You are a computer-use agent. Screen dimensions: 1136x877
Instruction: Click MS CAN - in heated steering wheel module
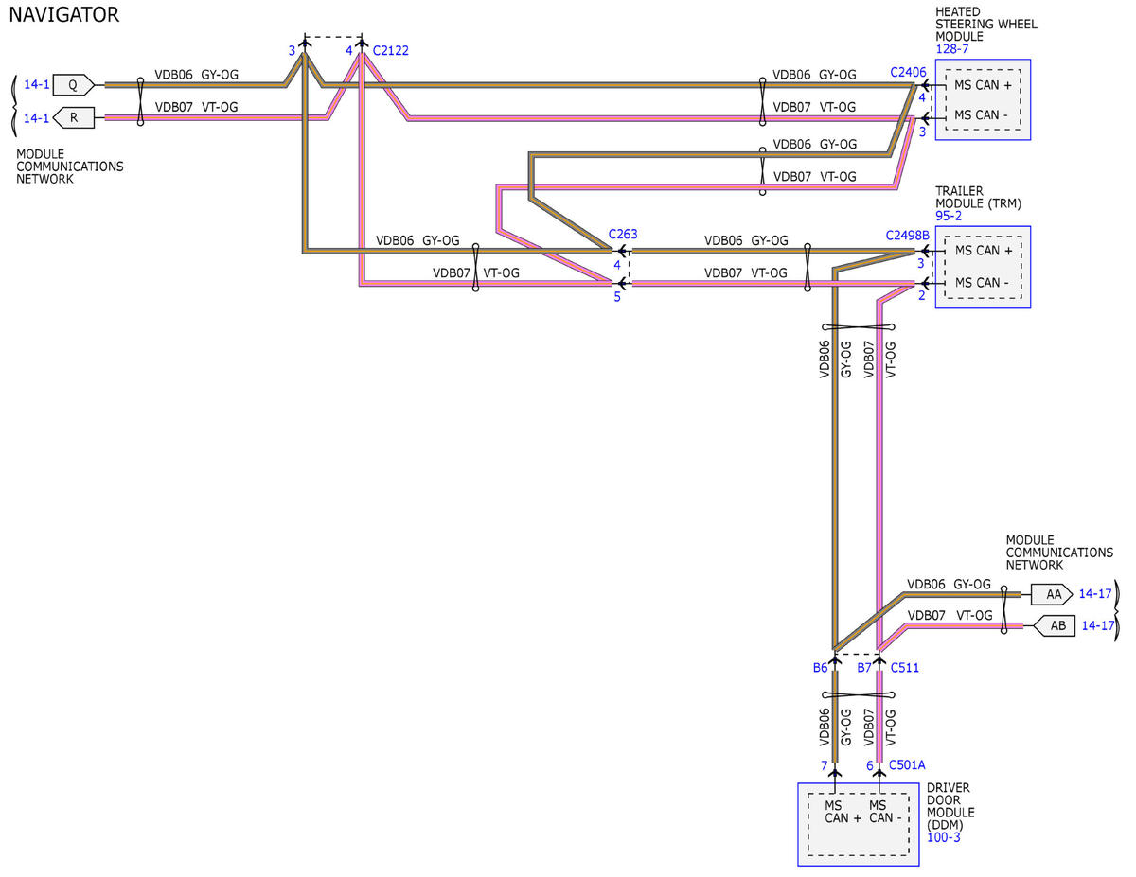tap(982, 115)
